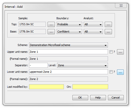Screen dimensions: 131x108
Task: Click the browse button beside Top analyst
Action: point(108,24)
